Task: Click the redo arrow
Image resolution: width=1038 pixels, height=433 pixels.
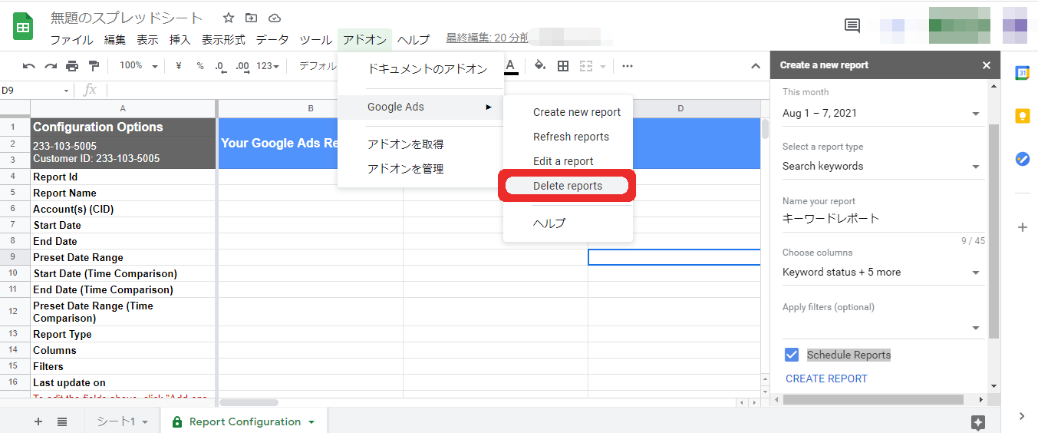Action: (x=51, y=66)
